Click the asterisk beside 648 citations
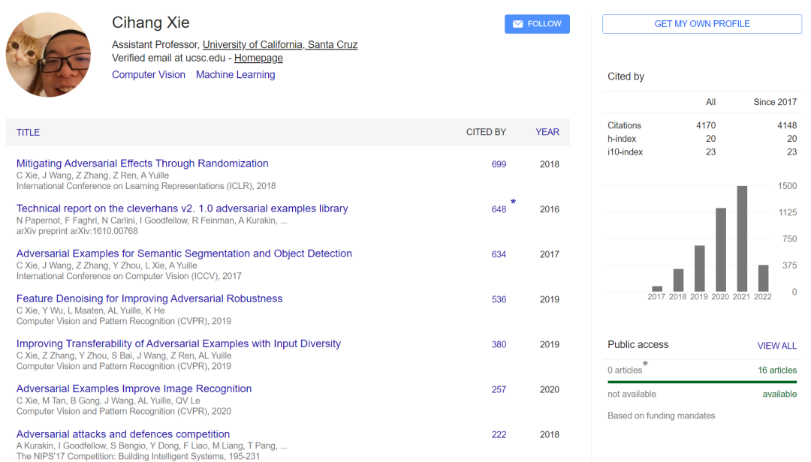 [513, 202]
